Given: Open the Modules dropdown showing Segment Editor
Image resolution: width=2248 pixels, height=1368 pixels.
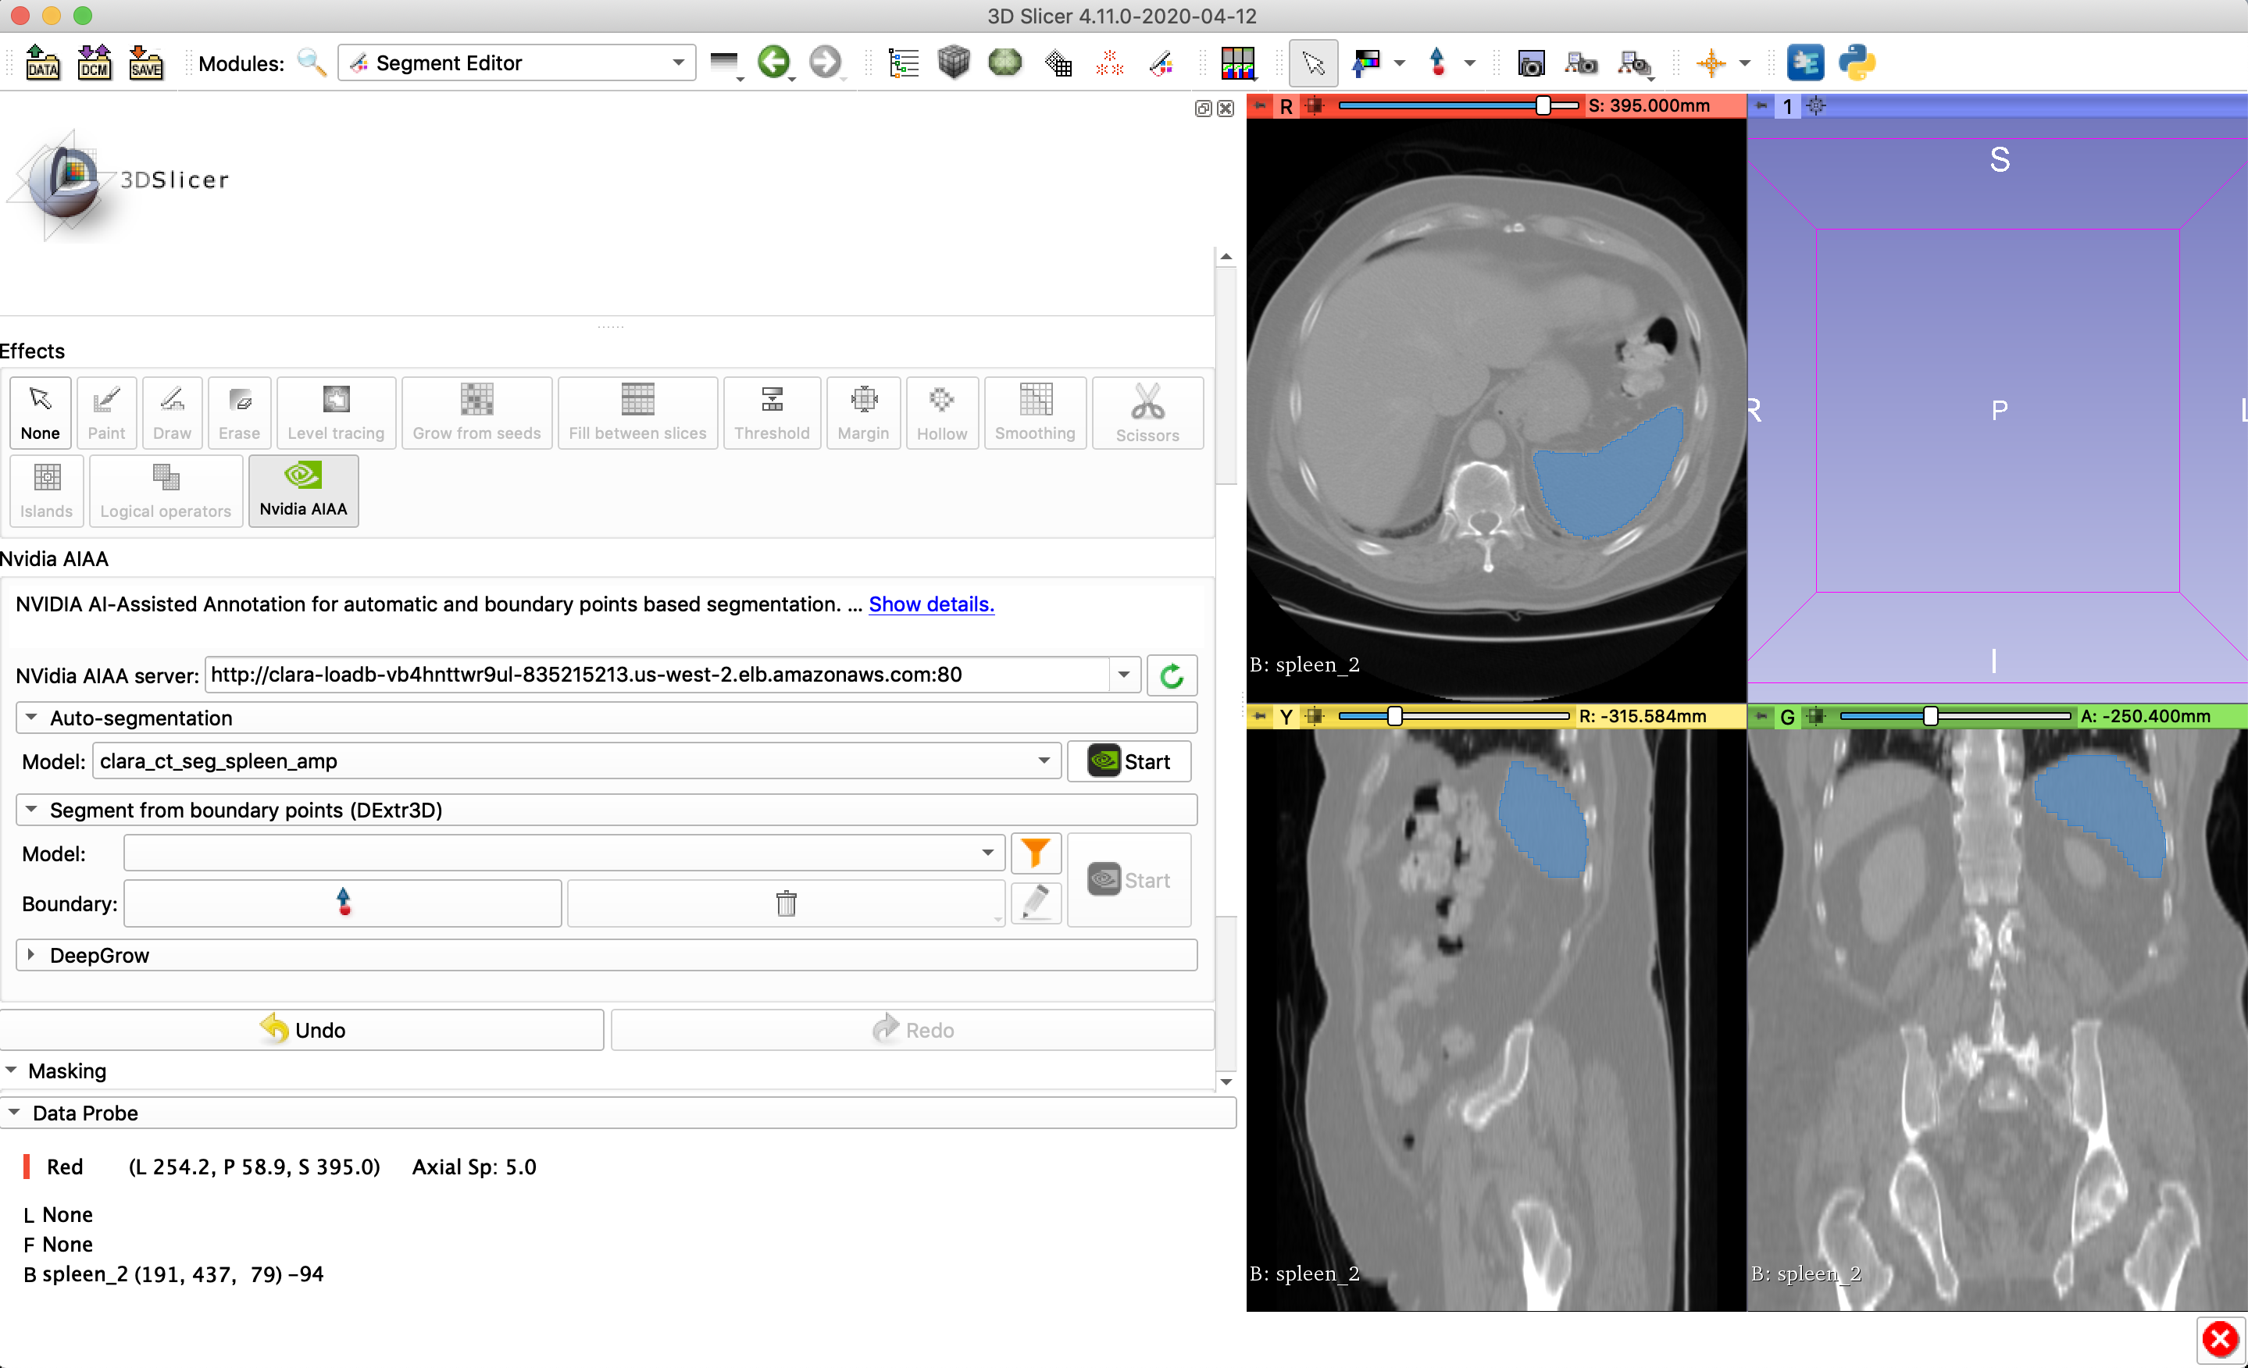Looking at the screenshot, I should (516, 62).
